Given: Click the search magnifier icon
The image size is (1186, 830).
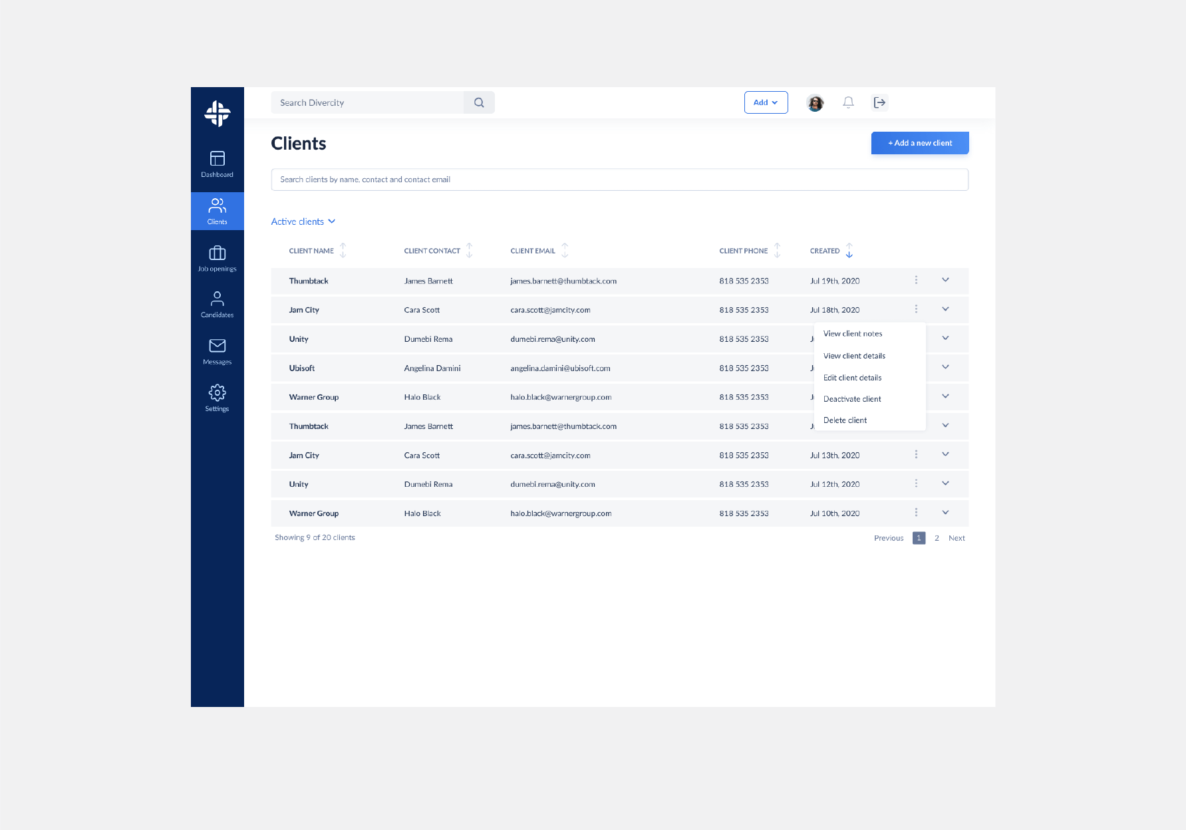Looking at the screenshot, I should (479, 102).
